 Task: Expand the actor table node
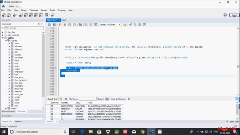[9, 43]
